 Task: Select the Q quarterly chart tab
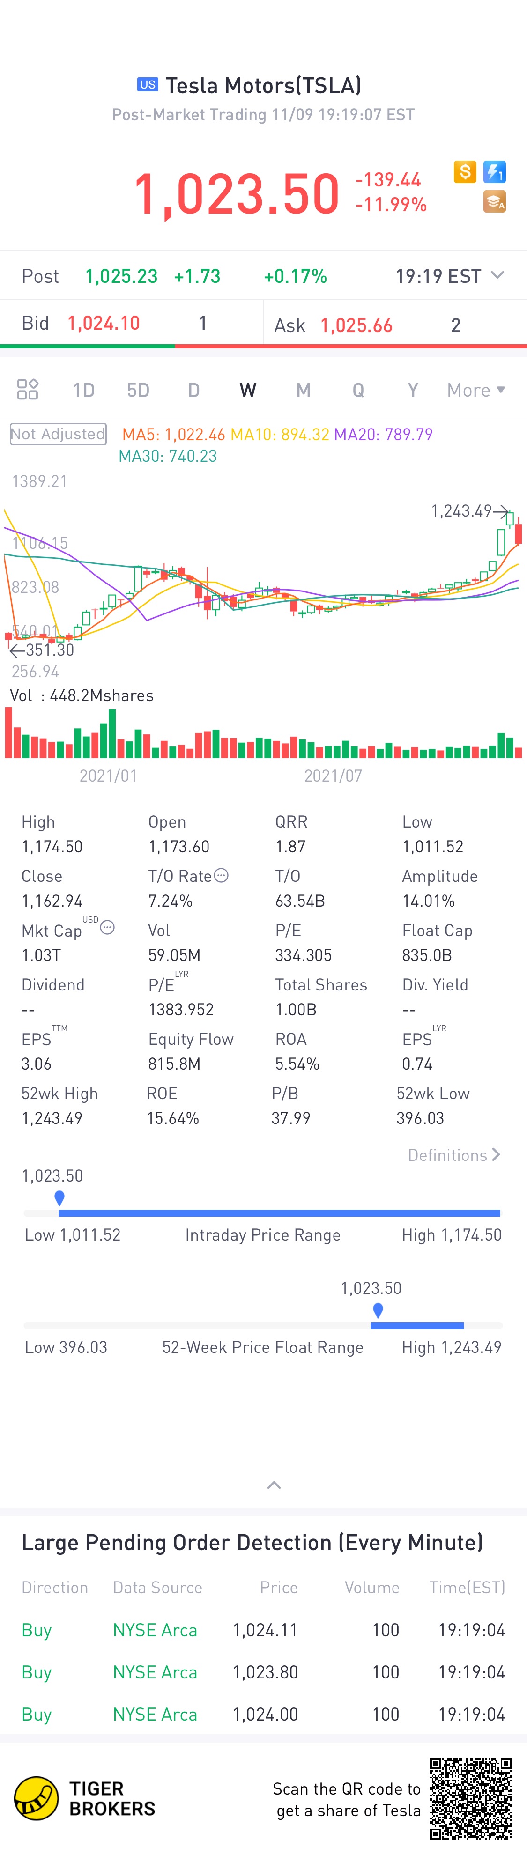358,390
